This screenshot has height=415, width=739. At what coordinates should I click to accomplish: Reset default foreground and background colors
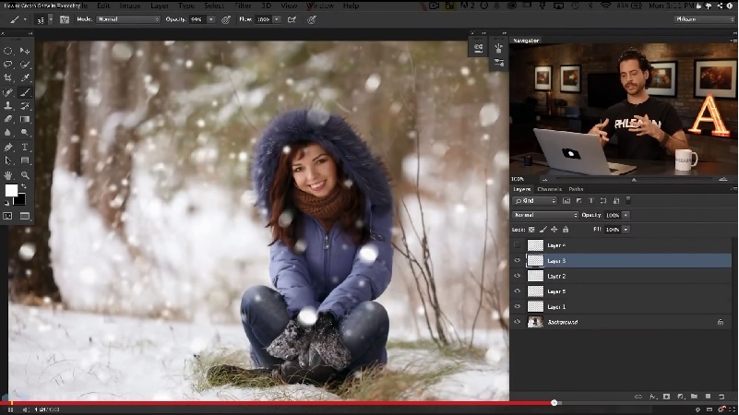point(6,203)
